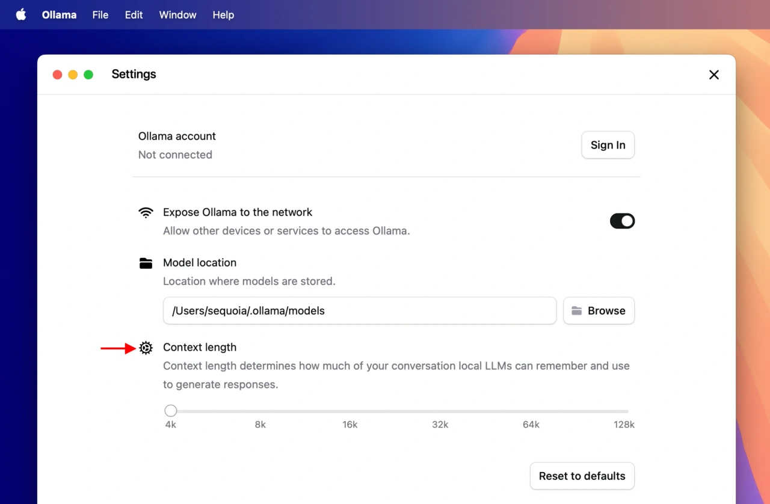
Task: Click the model location path field
Action: click(359, 311)
